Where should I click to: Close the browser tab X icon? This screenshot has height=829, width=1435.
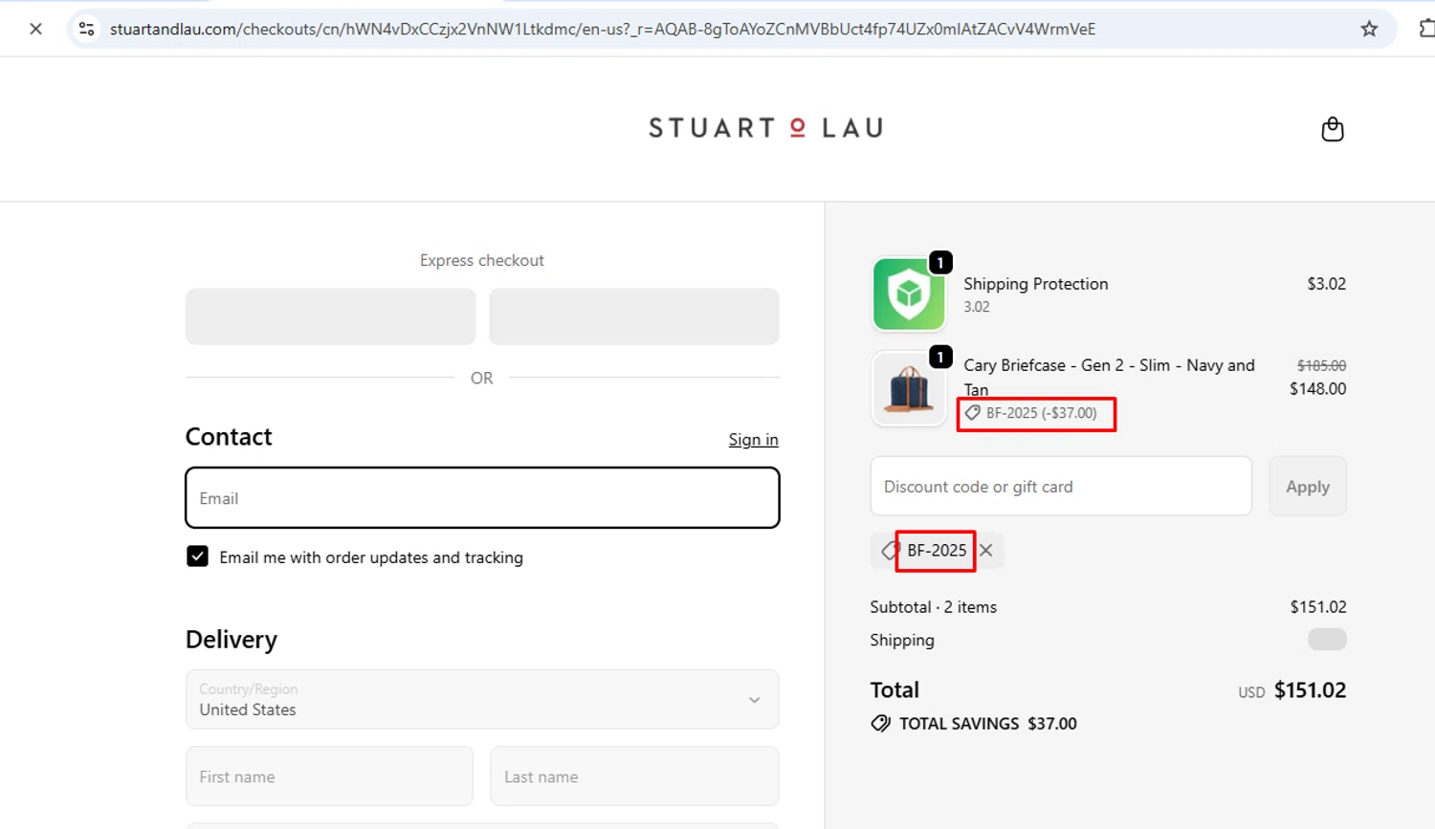[x=35, y=29]
